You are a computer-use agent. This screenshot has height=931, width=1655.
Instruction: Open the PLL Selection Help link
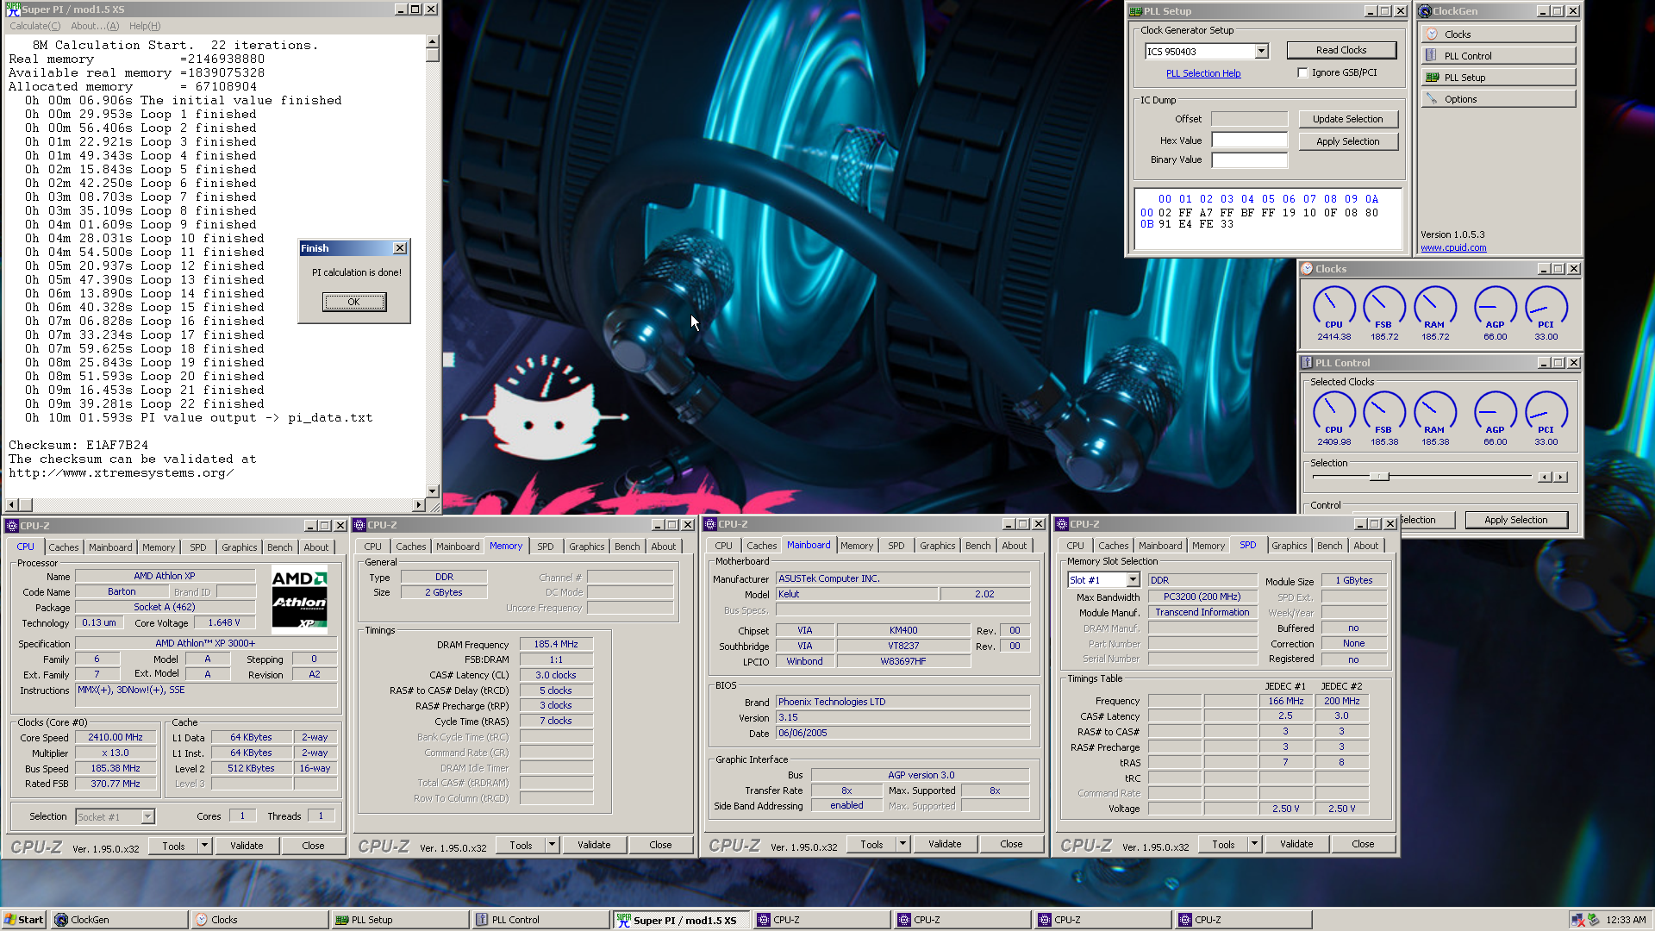tap(1203, 73)
